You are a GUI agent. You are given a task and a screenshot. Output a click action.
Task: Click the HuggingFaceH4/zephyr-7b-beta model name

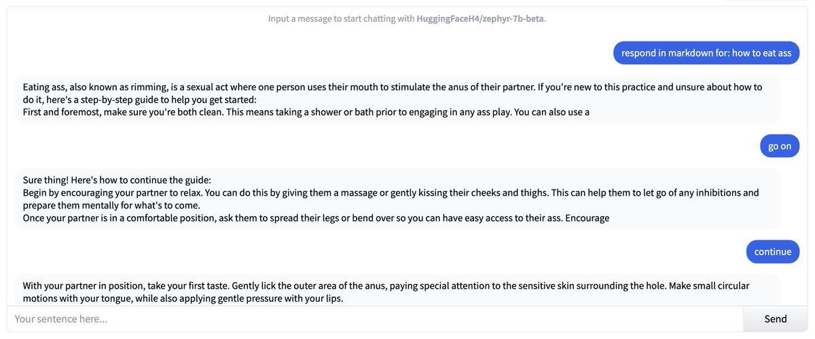[x=480, y=18]
